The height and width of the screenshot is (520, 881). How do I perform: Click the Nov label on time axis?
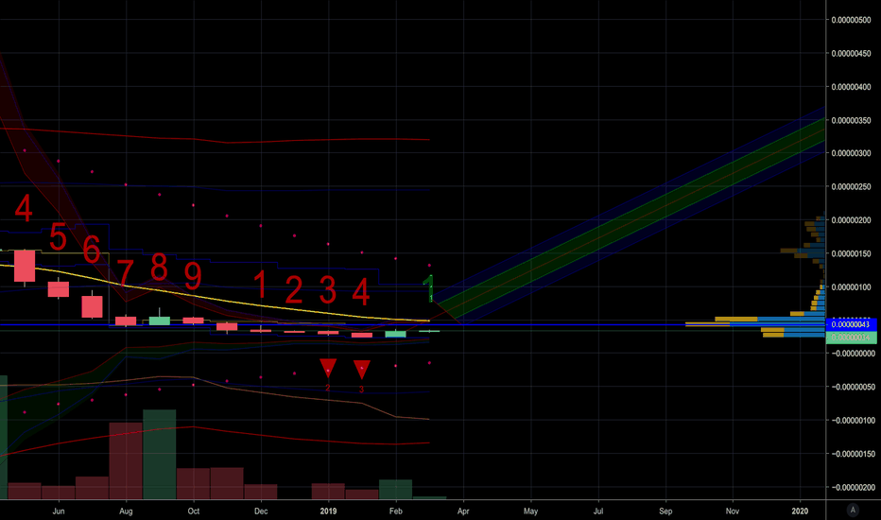tap(732, 511)
